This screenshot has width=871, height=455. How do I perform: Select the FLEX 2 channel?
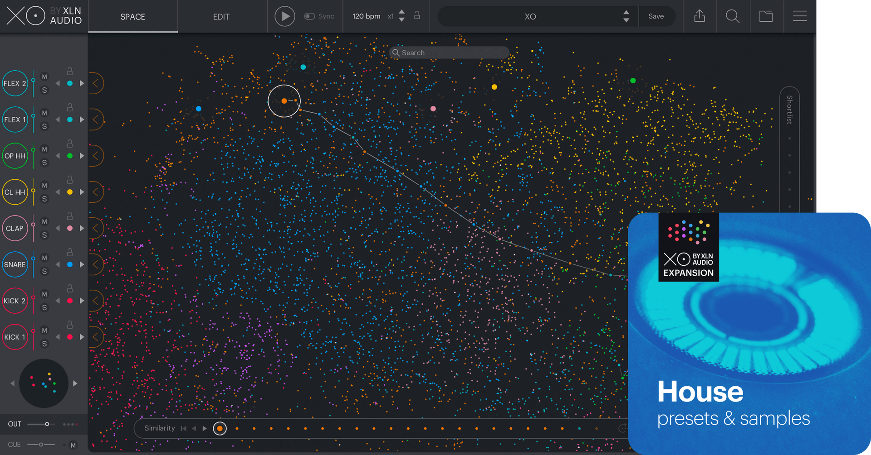(x=15, y=83)
